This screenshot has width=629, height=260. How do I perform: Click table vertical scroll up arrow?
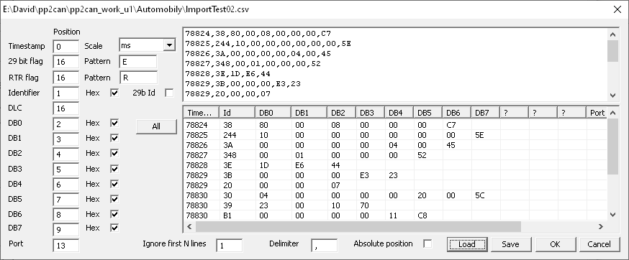click(x=612, y=113)
